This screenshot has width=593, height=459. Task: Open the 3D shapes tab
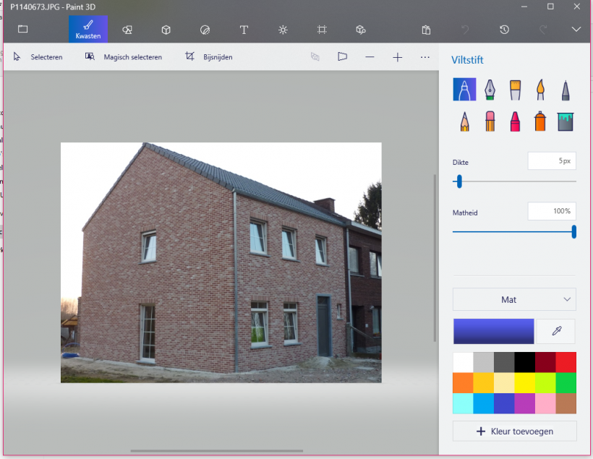click(166, 30)
